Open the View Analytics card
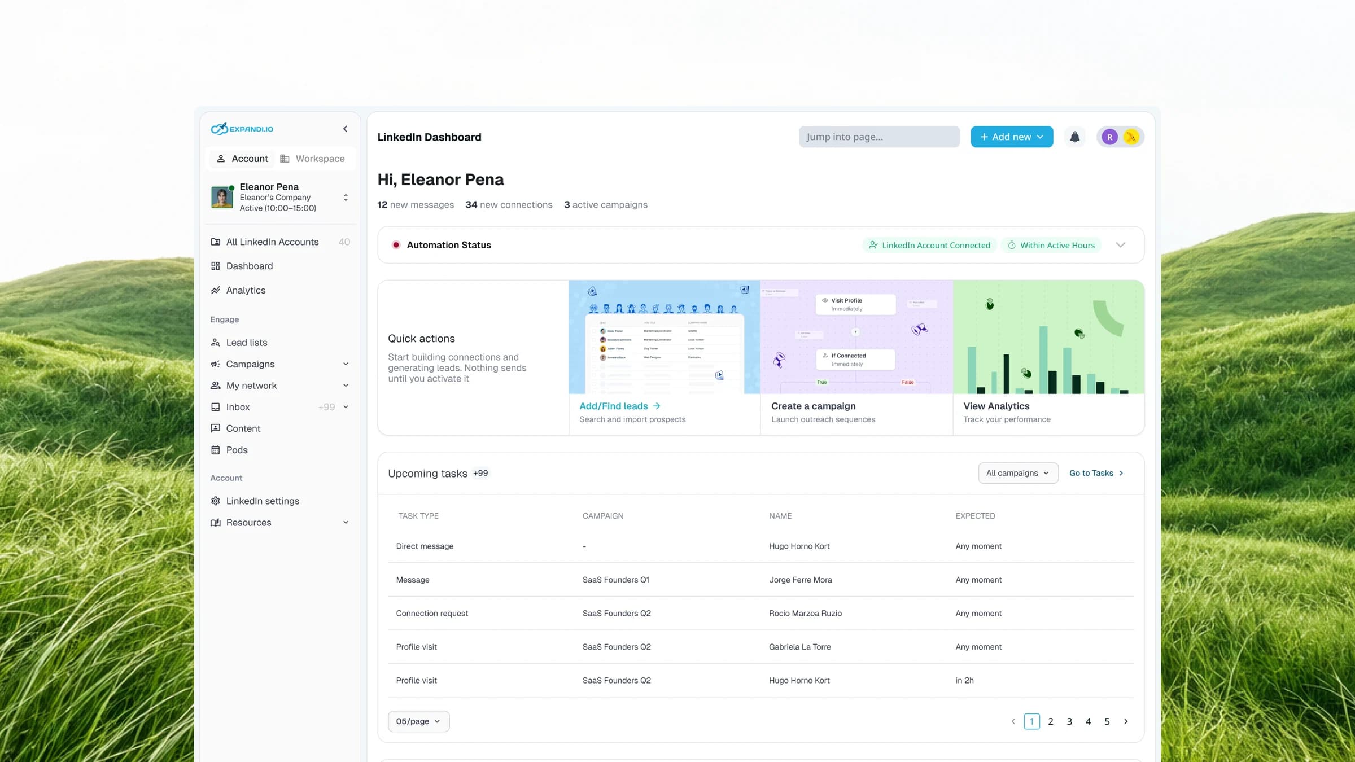 [x=1048, y=358]
